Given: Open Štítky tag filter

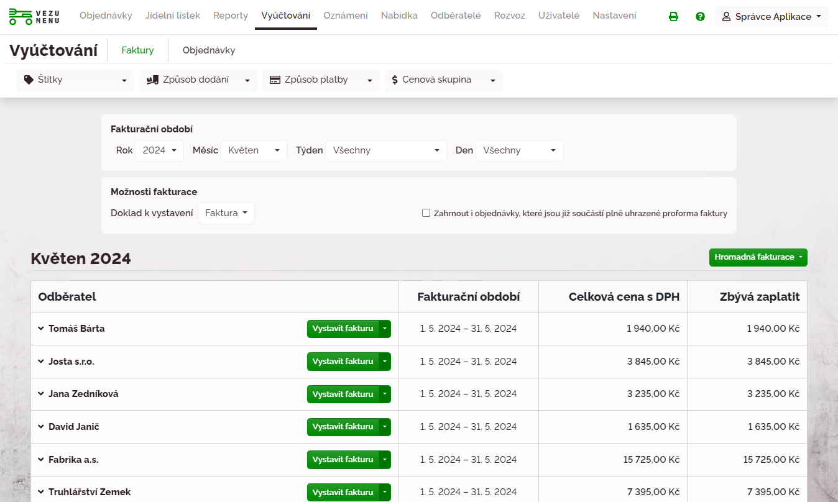Looking at the screenshot, I should click(75, 80).
